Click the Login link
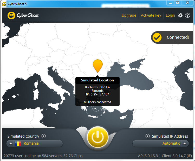This screenshot has height=161, width=195. pyautogui.click(x=170, y=15)
